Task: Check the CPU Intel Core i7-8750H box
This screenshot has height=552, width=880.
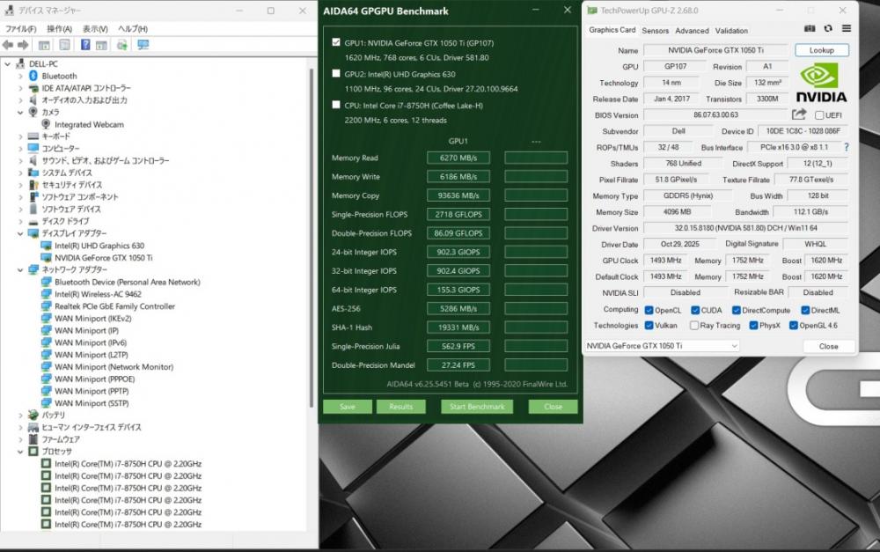Action: (x=336, y=105)
